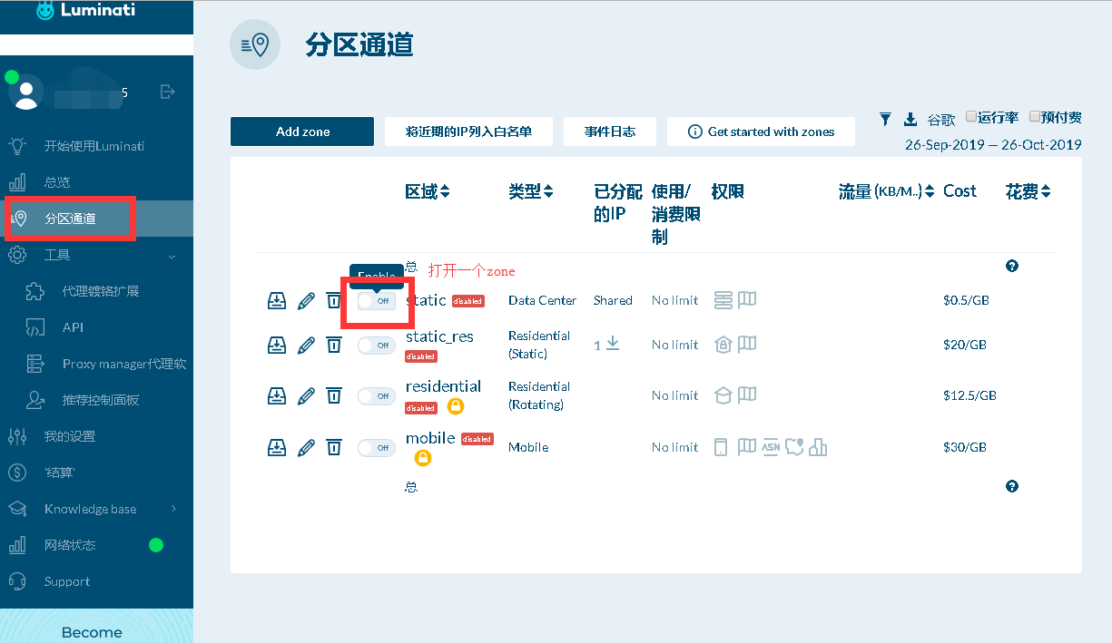Edit the mobile zone with the pencil icon
Screen dimensions: 1112x643
(307, 447)
